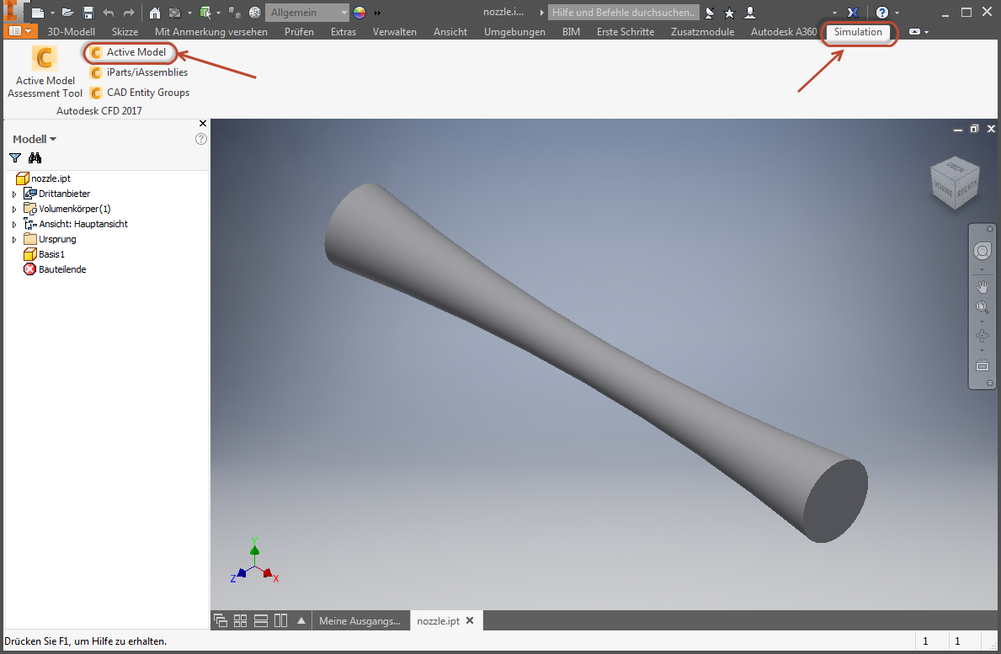Create a new file from quick access toolbar
Screen dimensions: 1001x654
[38, 12]
